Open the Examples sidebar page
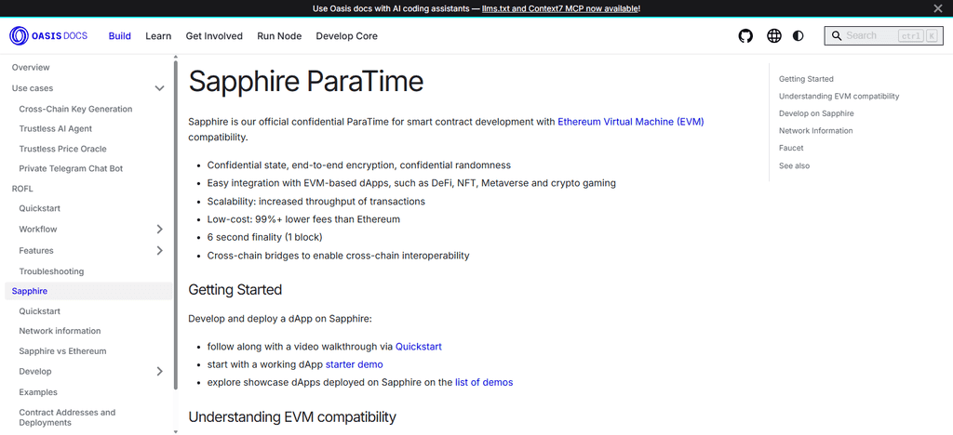 (38, 392)
